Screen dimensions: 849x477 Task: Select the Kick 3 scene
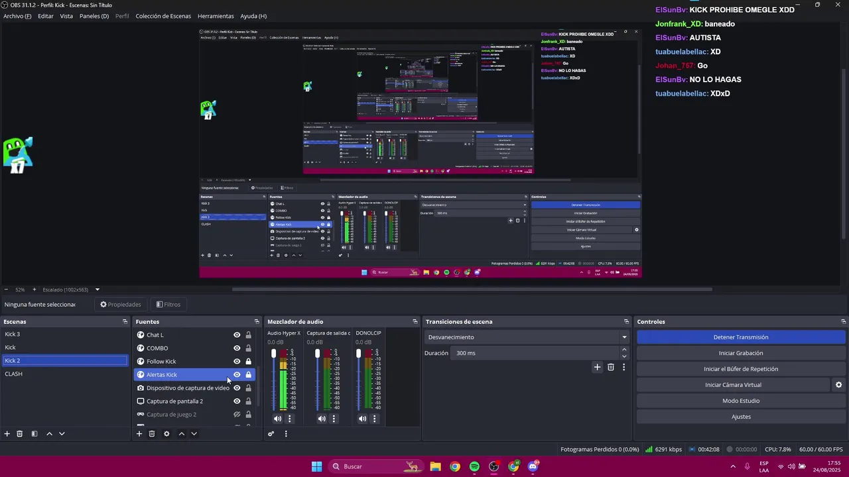point(65,335)
